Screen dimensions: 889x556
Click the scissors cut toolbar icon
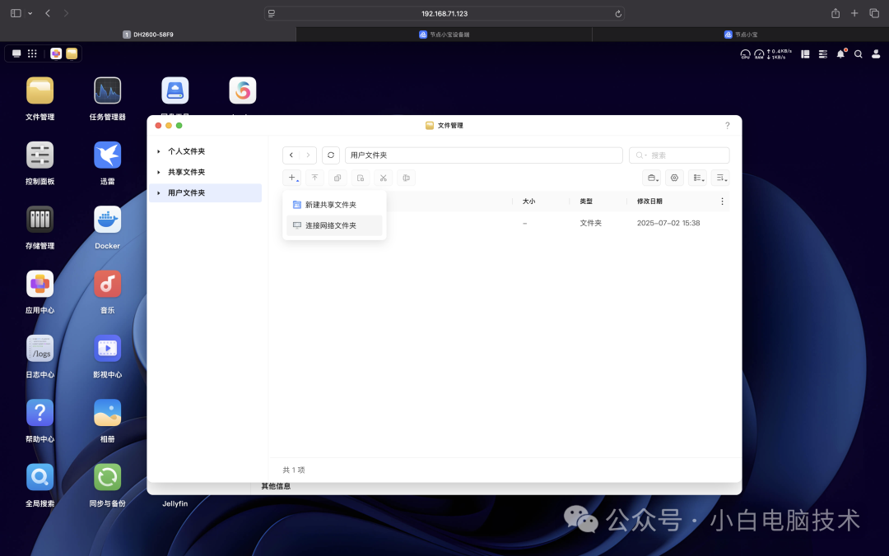tap(384, 178)
